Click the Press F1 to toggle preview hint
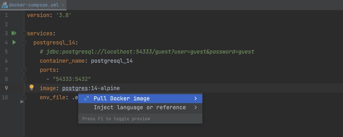 pyautogui.click(x=116, y=119)
